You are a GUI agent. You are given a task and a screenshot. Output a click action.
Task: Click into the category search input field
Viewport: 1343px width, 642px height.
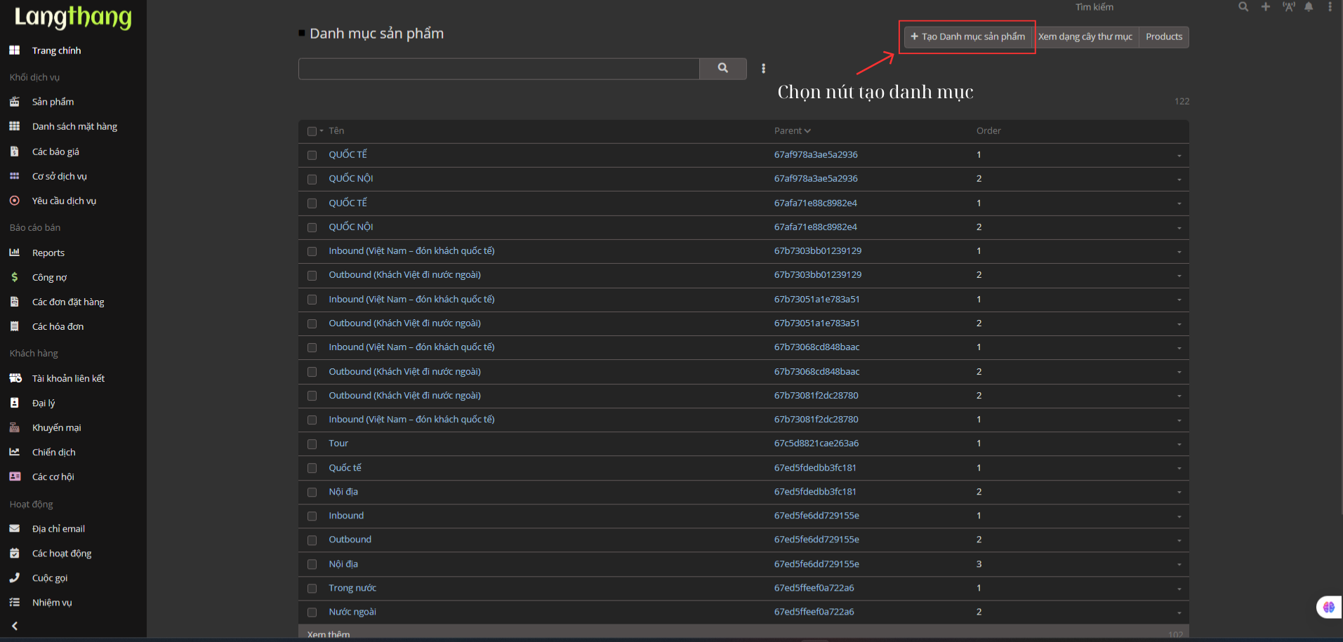498,69
